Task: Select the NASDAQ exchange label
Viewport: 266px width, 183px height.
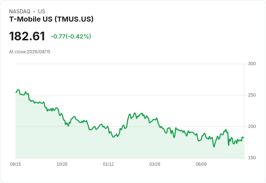Action: point(20,12)
